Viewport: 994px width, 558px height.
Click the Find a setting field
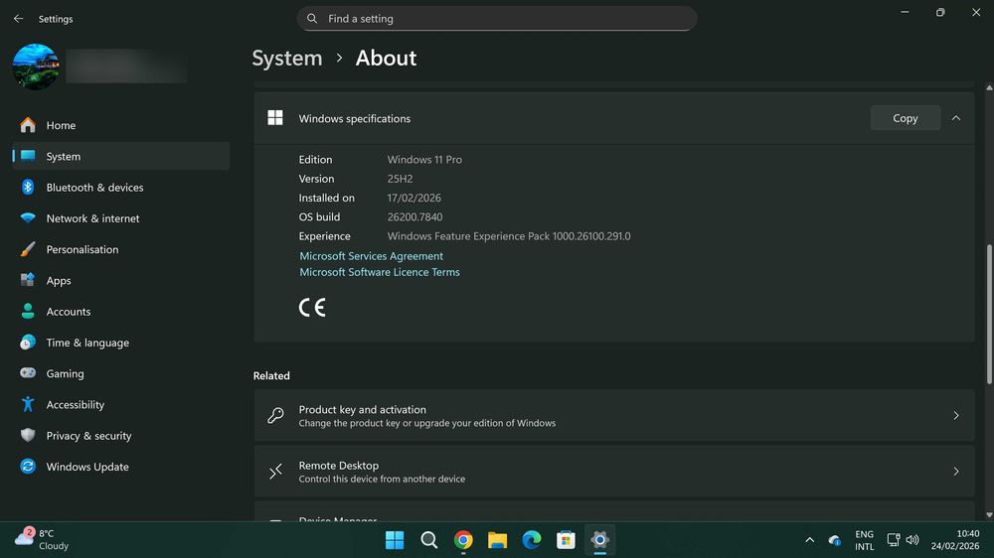pos(497,18)
